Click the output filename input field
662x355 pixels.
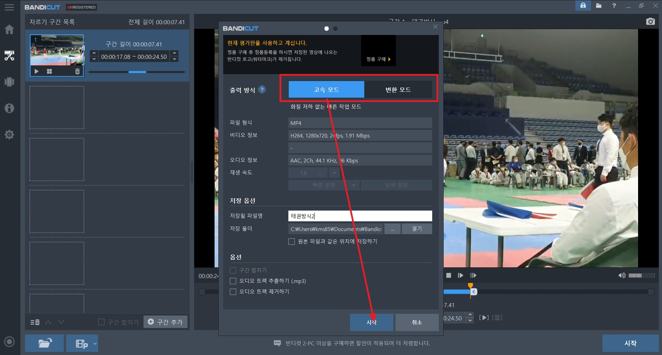[360, 216]
